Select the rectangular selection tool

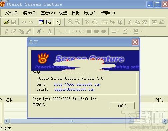coord(105,22)
